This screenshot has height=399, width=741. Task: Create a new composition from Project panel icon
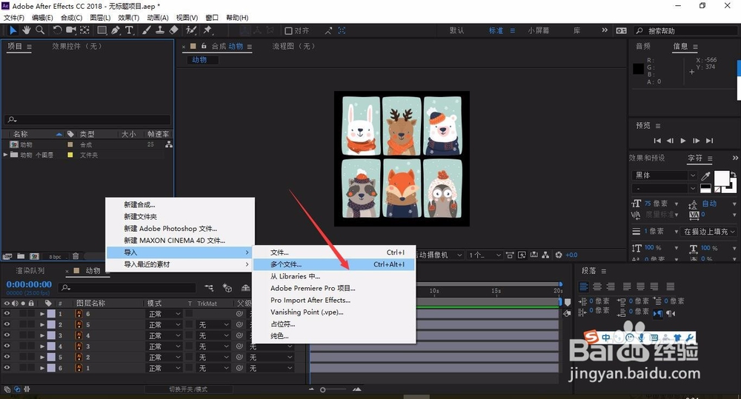(35, 256)
